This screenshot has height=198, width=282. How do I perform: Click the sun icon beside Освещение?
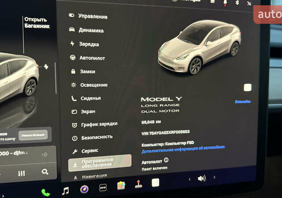[x=74, y=85]
